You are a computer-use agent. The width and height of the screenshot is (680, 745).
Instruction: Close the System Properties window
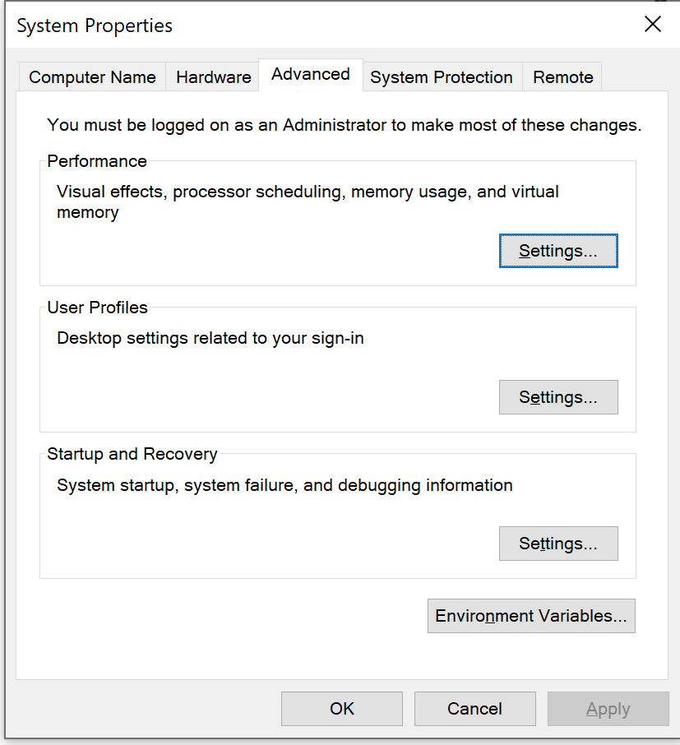[x=652, y=25]
